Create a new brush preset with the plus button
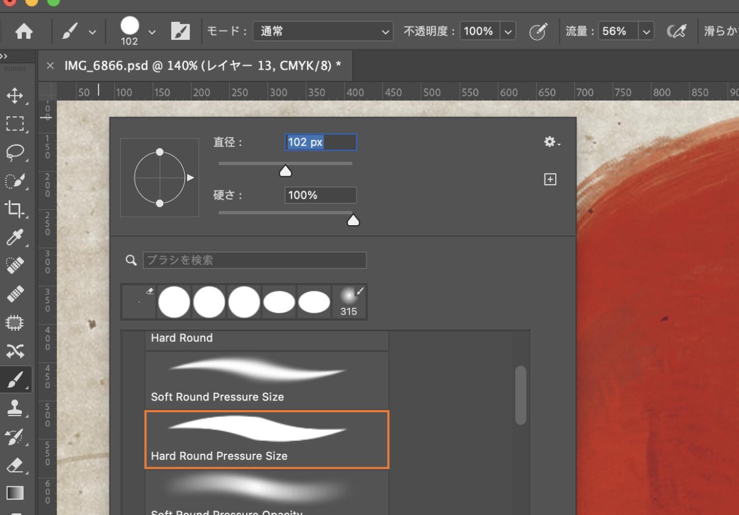This screenshot has width=739, height=515. pos(550,179)
